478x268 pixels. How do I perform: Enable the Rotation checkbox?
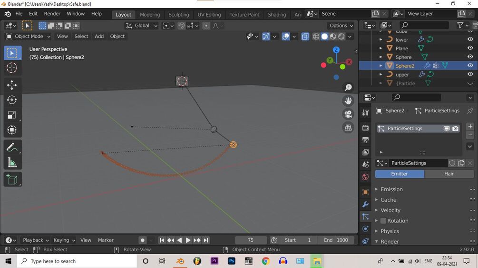click(x=383, y=221)
